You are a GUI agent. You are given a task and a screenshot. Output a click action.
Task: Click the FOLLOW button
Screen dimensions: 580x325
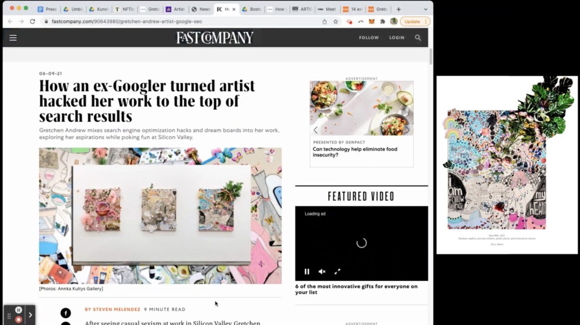tap(369, 38)
